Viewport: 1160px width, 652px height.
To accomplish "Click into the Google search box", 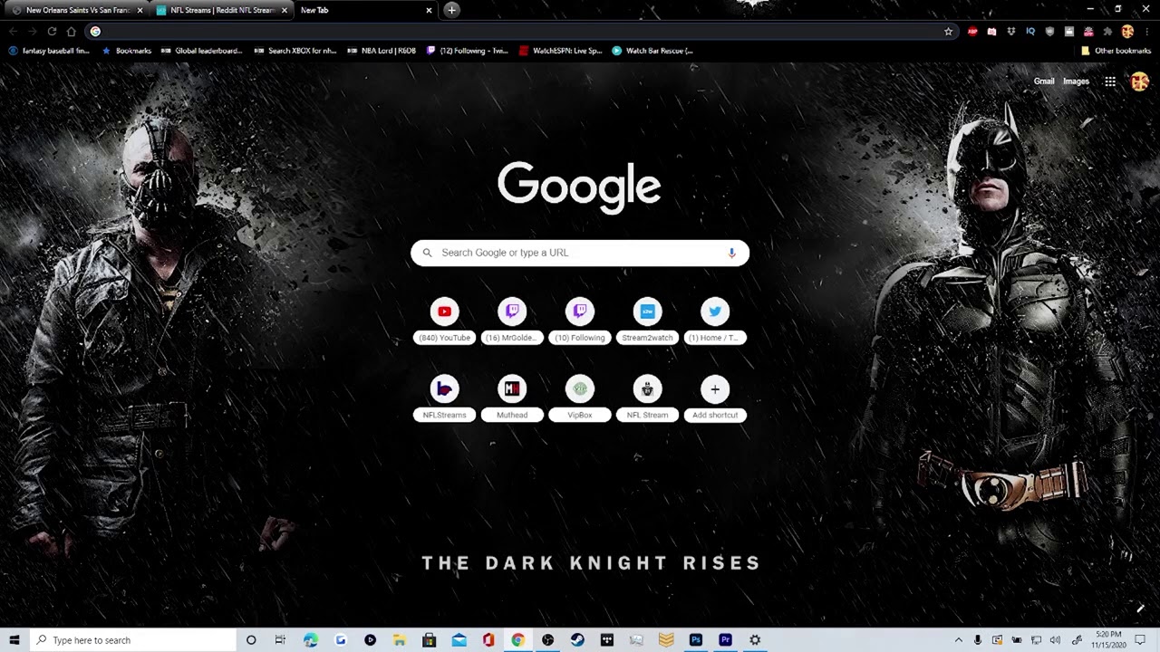I will tap(580, 253).
